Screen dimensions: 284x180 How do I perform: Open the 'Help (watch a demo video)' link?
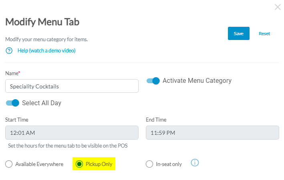click(x=46, y=51)
